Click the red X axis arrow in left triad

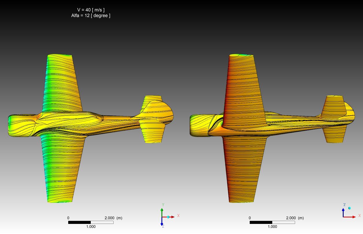click(x=172, y=217)
